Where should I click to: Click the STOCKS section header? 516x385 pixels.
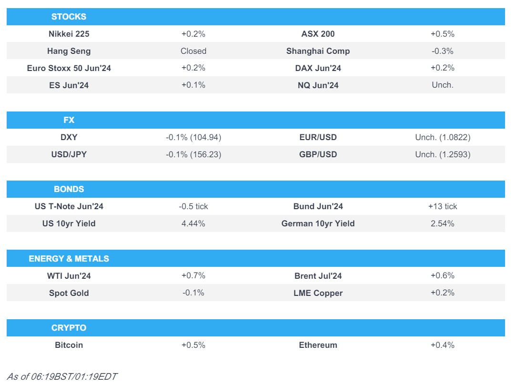click(69, 17)
